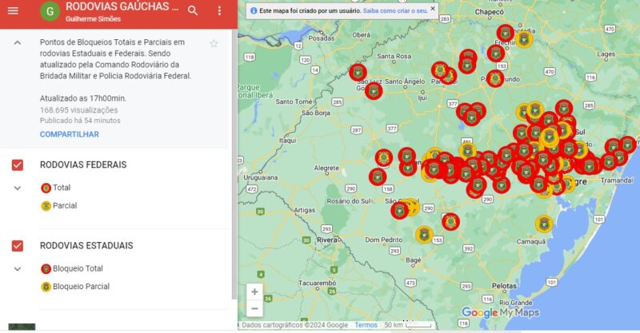640x333 pixels.
Task: Star this map as favorite
Action: 214,43
